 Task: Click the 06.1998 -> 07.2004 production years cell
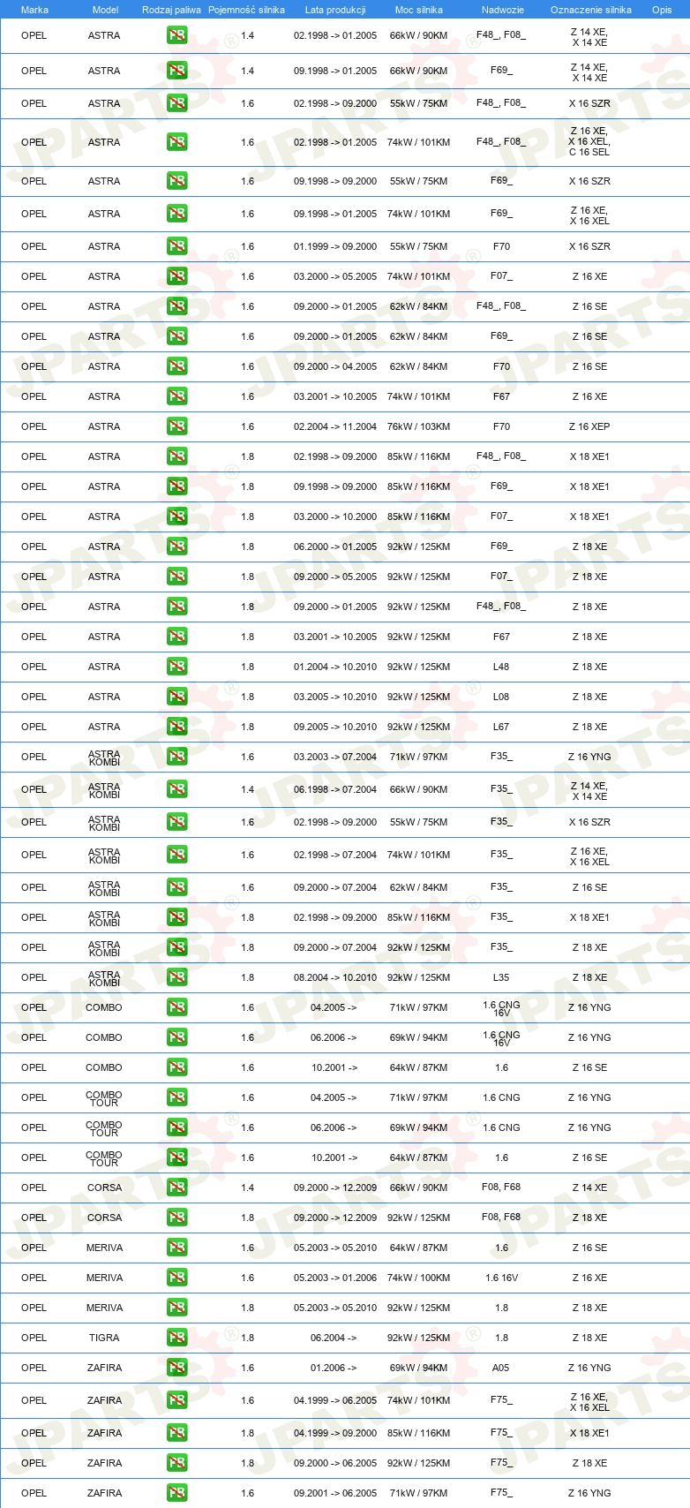click(x=335, y=789)
